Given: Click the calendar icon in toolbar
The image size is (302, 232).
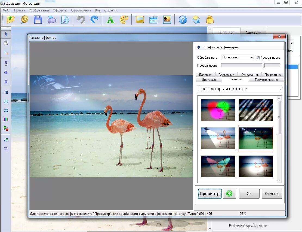Looking at the screenshot, I should [x=153, y=20].
